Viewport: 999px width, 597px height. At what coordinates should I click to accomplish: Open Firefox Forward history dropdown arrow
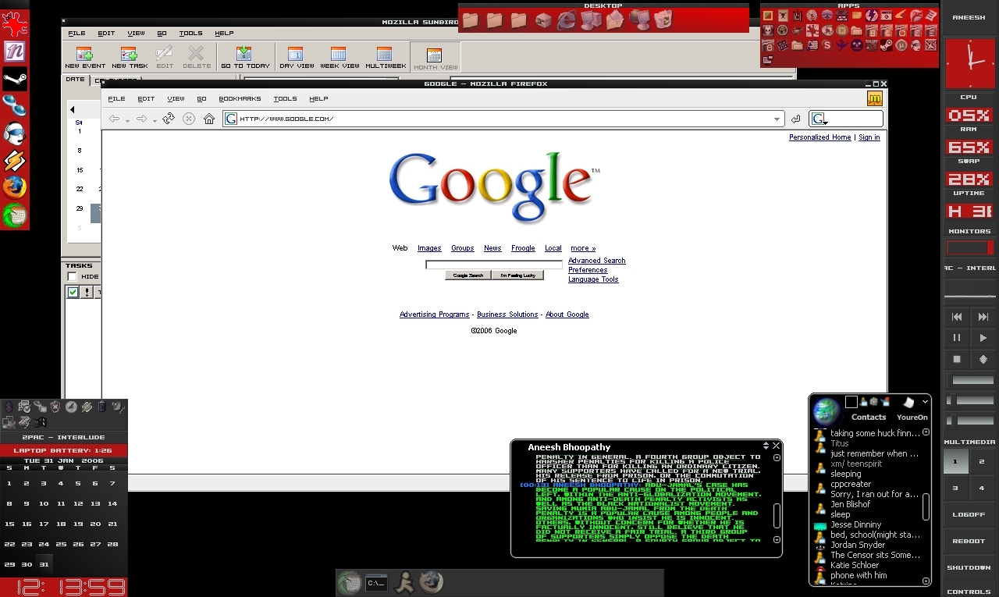pyautogui.click(x=155, y=120)
